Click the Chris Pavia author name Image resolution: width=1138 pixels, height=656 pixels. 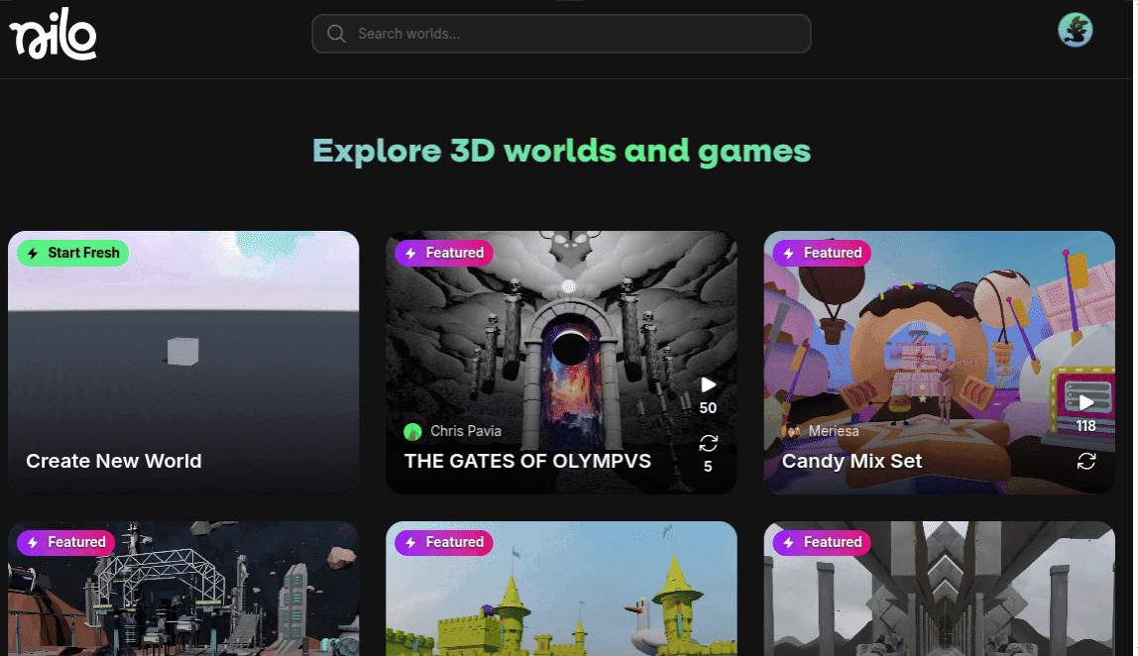[465, 431]
